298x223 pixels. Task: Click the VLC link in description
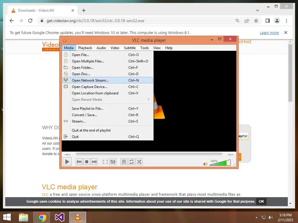[x=45, y=194]
